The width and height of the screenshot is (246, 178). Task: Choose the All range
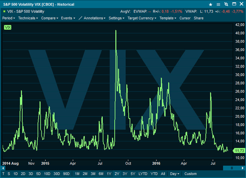(x=163, y=174)
